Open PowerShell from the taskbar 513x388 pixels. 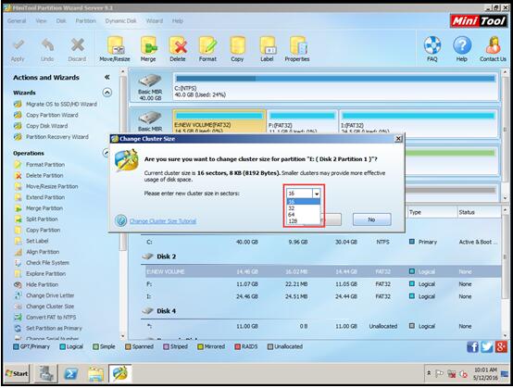(70, 373)
